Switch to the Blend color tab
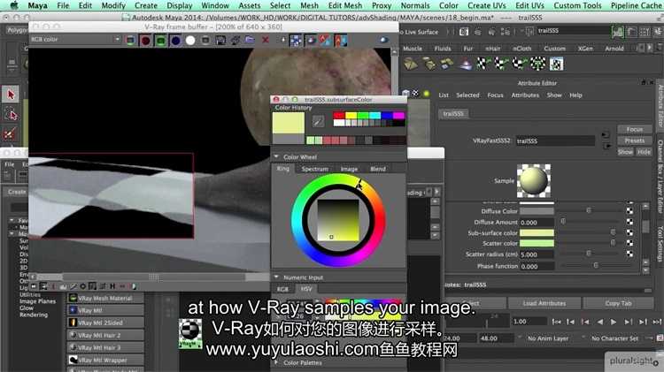 point(378,169)
